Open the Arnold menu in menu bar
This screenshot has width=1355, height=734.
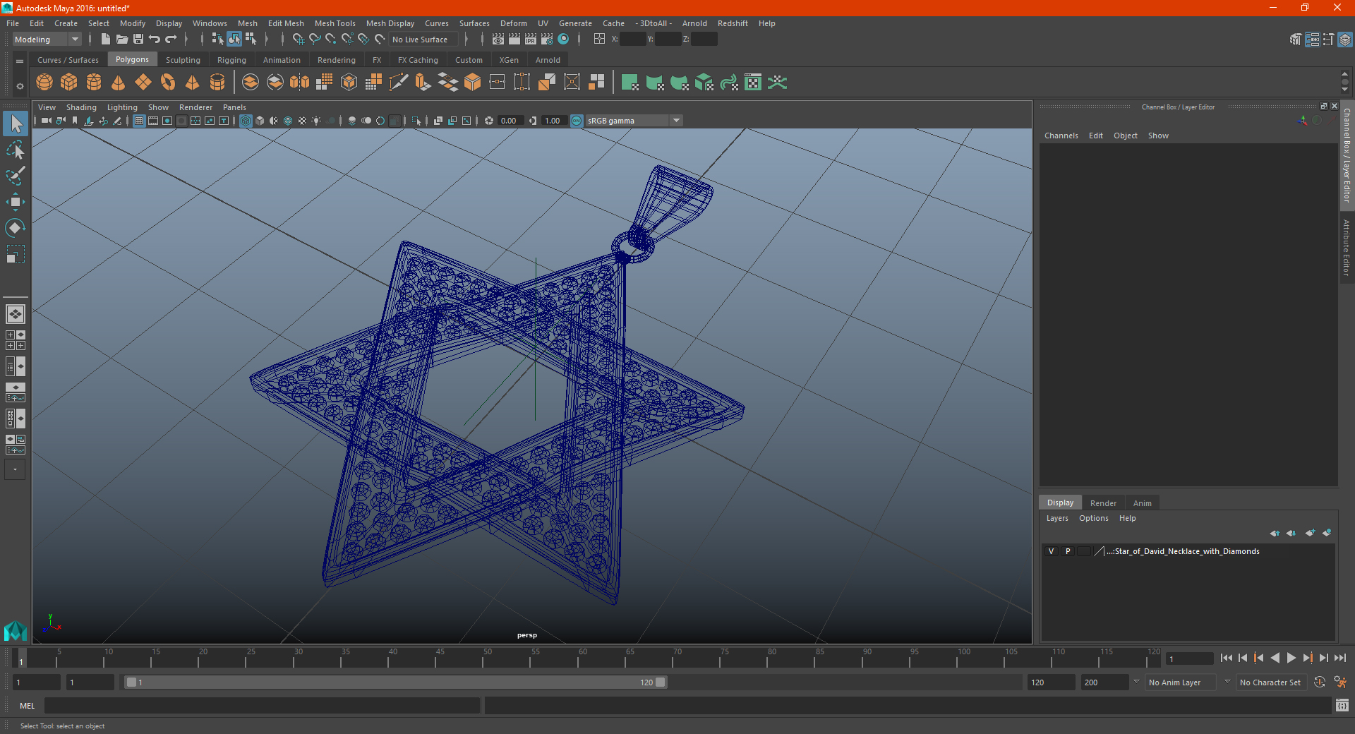[694, 23]
